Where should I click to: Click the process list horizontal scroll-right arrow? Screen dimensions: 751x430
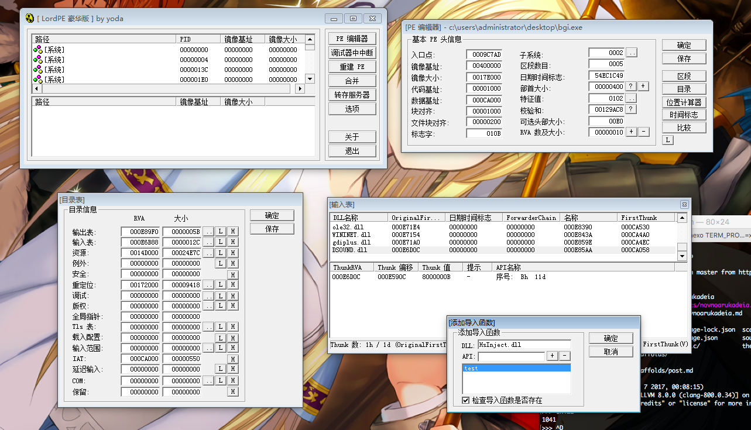pos(300,88)
